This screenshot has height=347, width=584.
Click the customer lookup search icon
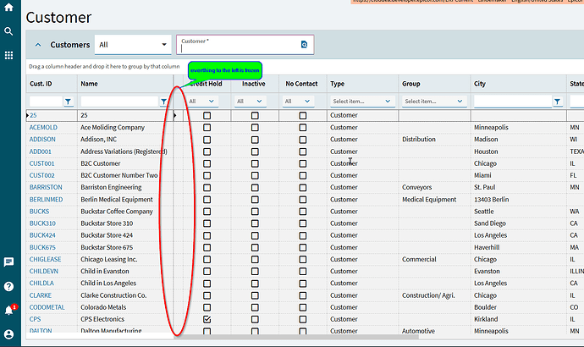(x=305, y=45)
